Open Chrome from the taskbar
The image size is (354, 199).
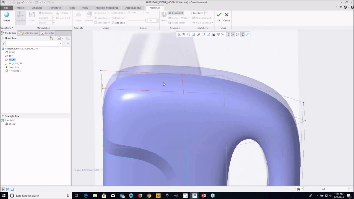tap(149, 196)
